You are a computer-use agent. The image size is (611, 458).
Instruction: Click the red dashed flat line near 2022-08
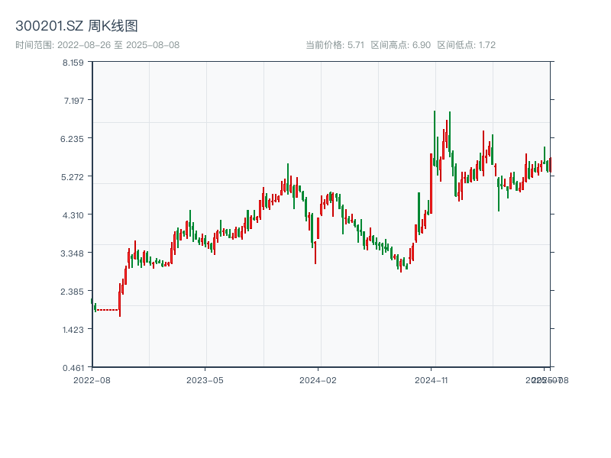tap(108, 310)
